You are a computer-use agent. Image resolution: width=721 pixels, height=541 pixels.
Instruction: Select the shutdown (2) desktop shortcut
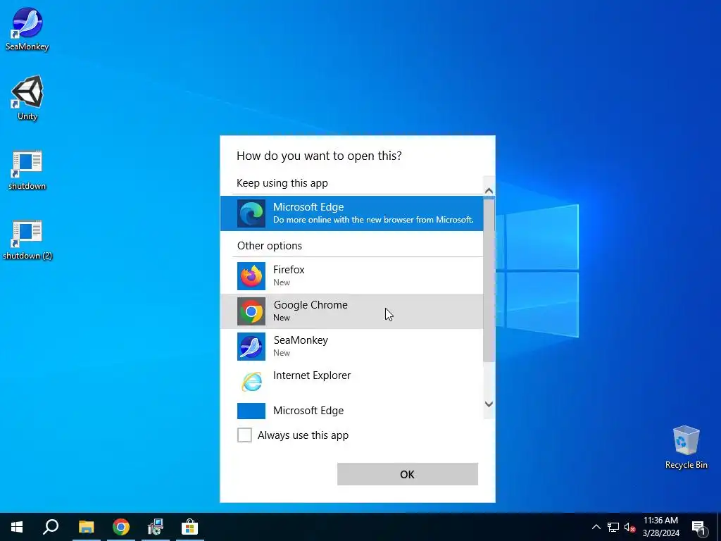[27, 240]
